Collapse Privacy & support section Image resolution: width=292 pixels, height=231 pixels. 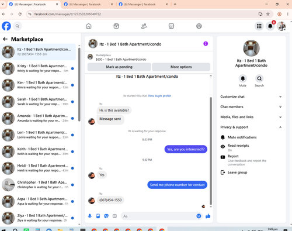251,127
